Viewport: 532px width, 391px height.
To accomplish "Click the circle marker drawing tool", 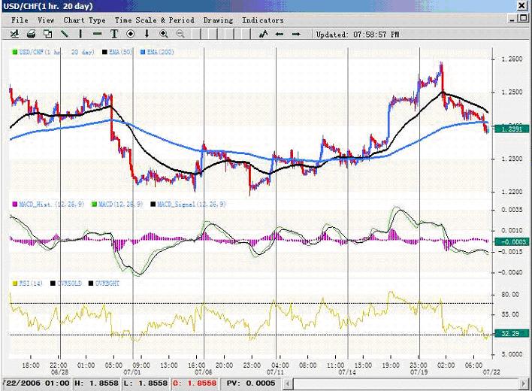I will click(130, 34).
